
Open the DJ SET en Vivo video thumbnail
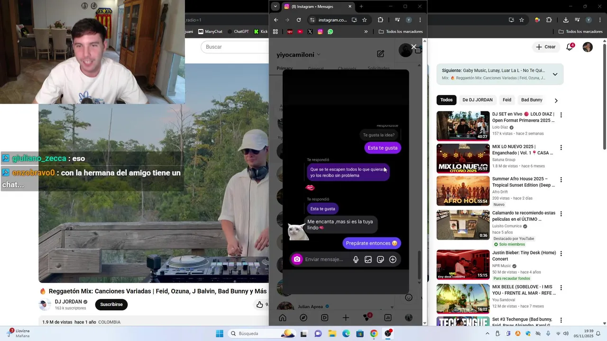click(x=463, y=126)
